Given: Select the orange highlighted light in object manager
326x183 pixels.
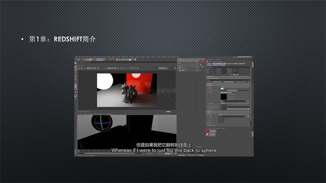Looking at the screenshot, I should point(183,69).
